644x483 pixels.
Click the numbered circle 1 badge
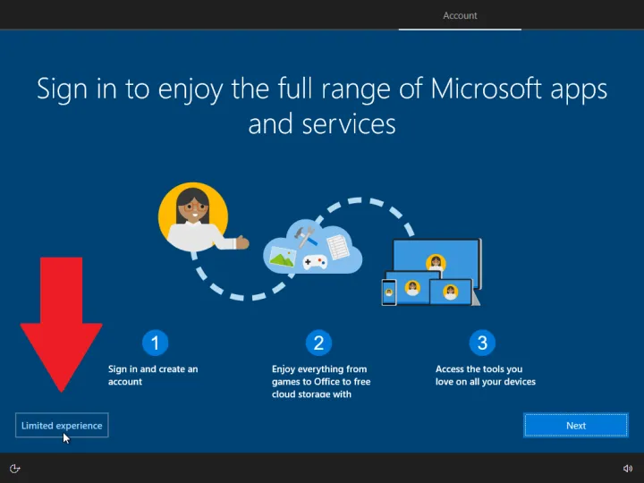pyautogui.click(x=155, y=343)
